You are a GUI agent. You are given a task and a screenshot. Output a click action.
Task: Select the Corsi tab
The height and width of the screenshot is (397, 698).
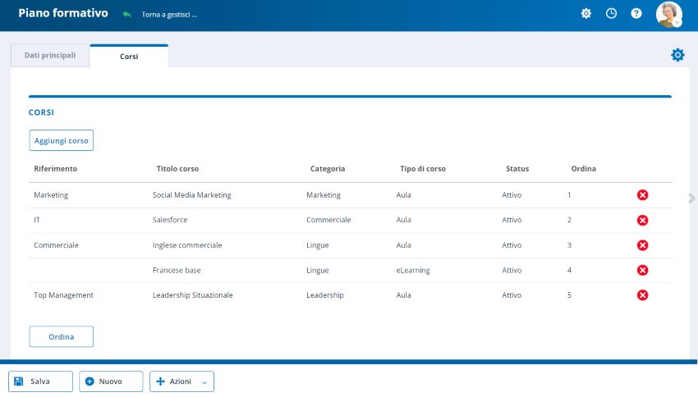pos(129,57)
